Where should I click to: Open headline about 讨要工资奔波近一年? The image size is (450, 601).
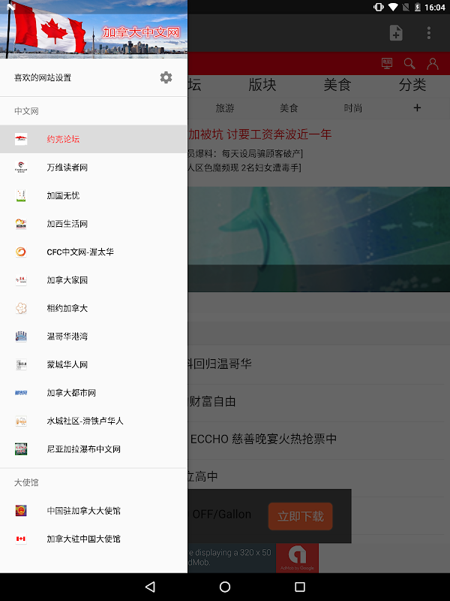pyautogui.click(x=259, y=134)
